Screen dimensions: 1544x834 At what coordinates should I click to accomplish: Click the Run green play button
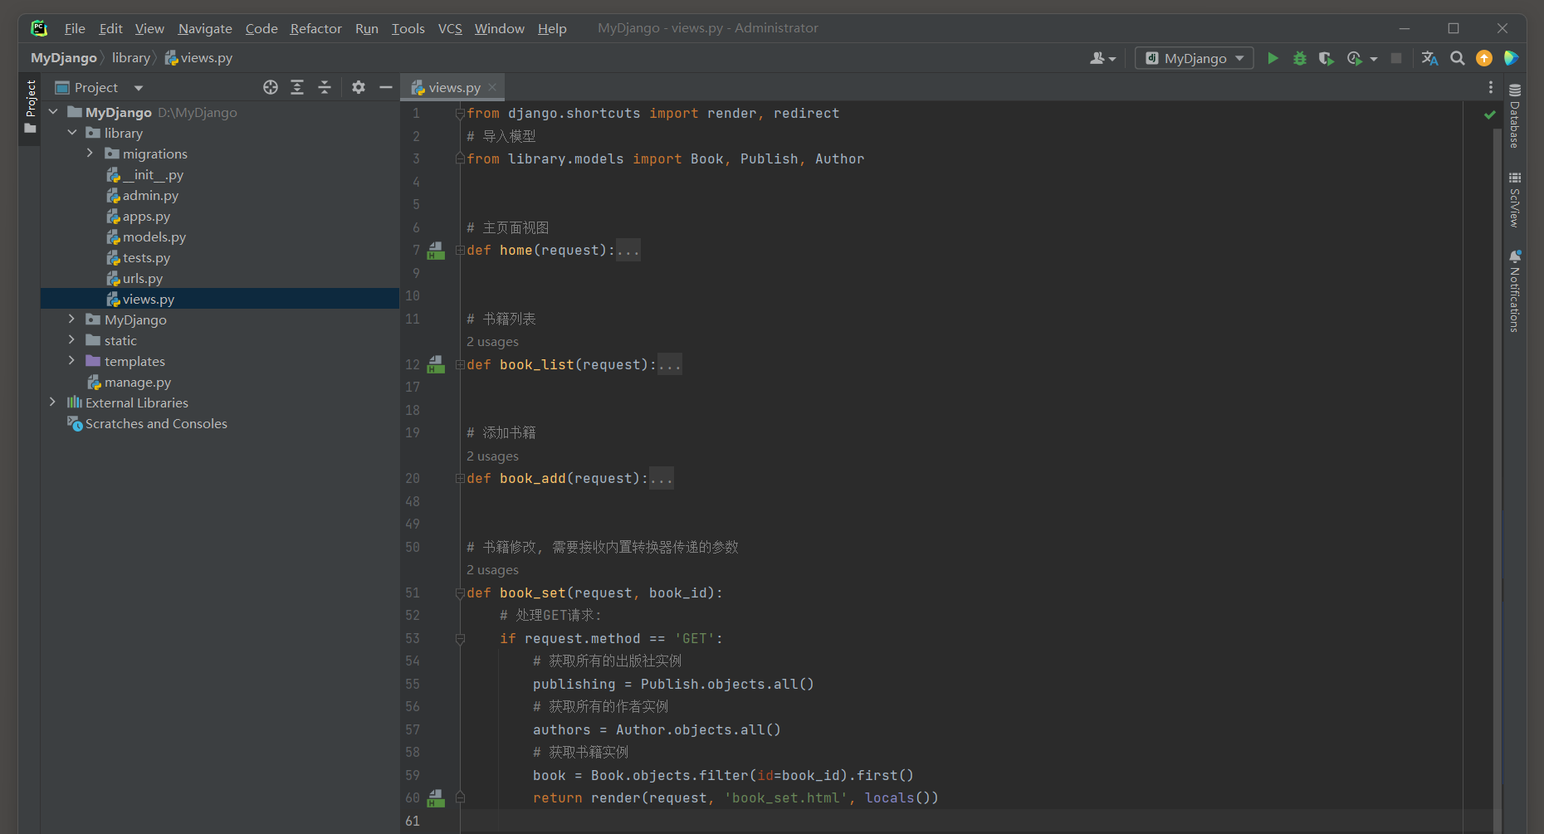pos(1273,58)
